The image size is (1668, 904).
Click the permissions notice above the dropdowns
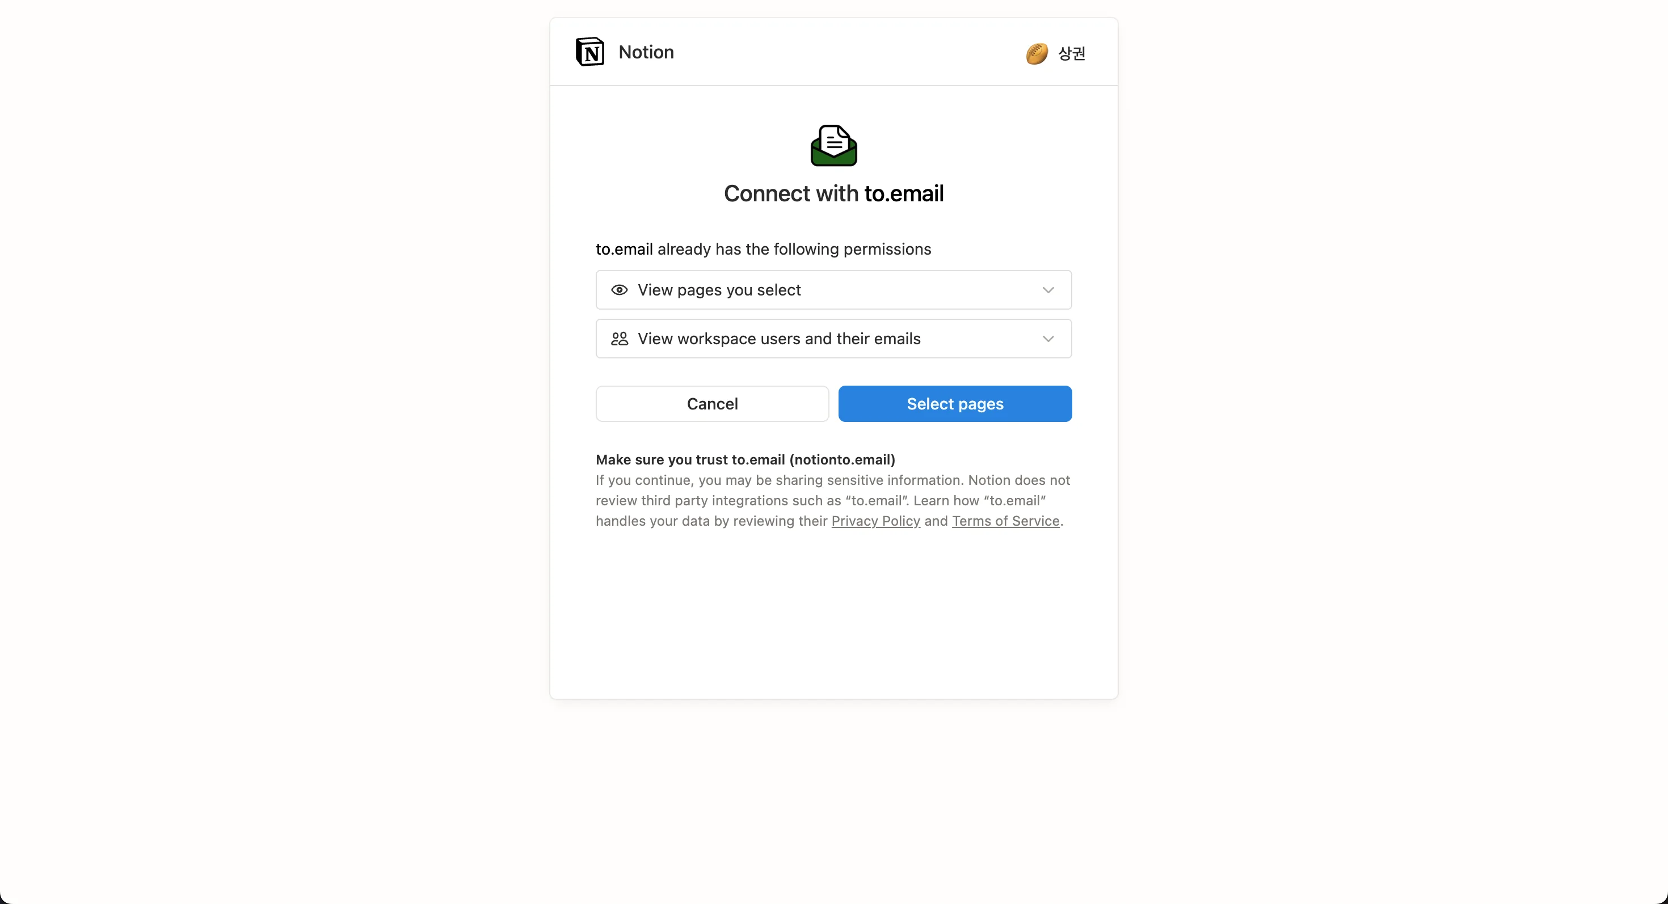[764, 249]
